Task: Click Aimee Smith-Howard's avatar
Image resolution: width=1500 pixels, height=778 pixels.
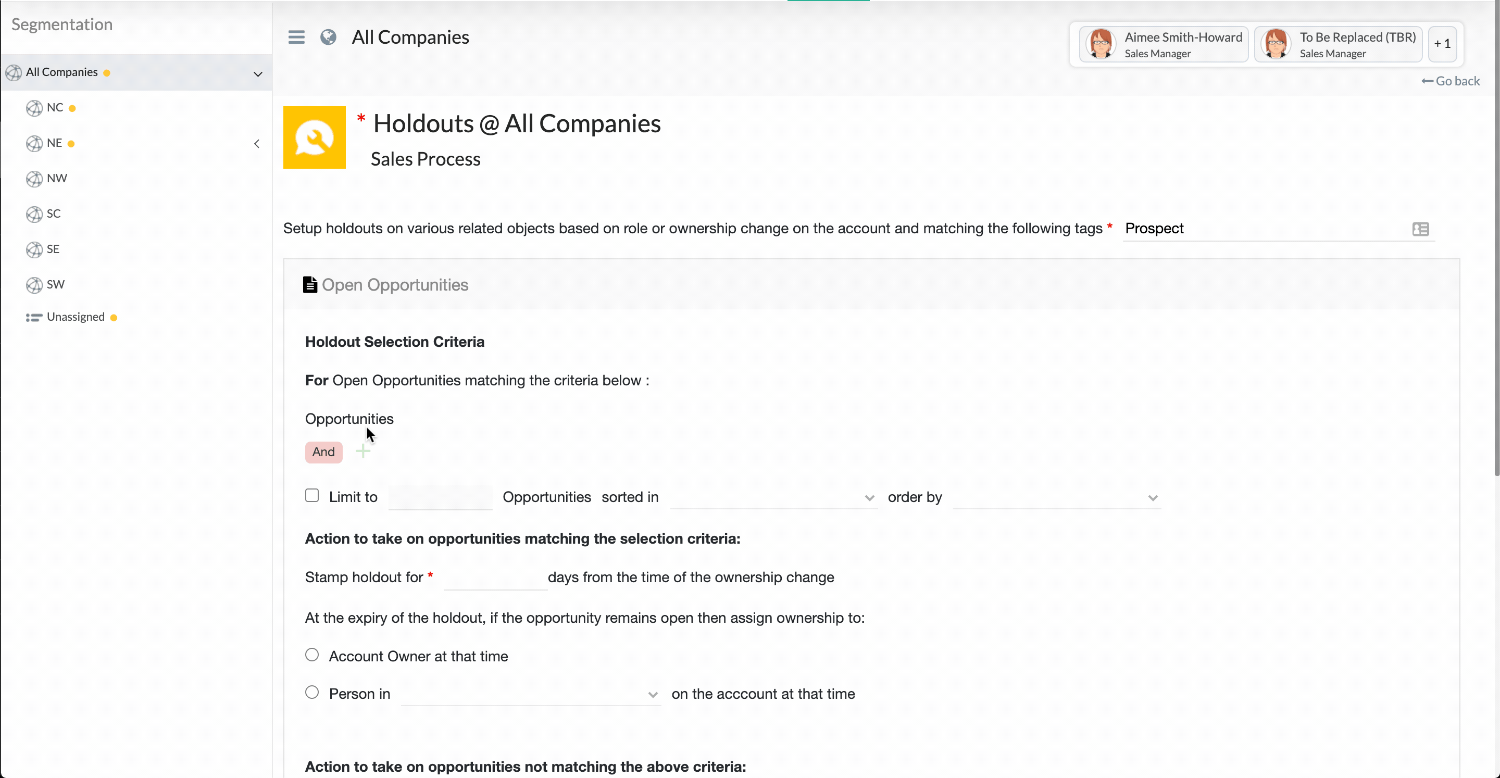Action: click(x=1101, y=44)
